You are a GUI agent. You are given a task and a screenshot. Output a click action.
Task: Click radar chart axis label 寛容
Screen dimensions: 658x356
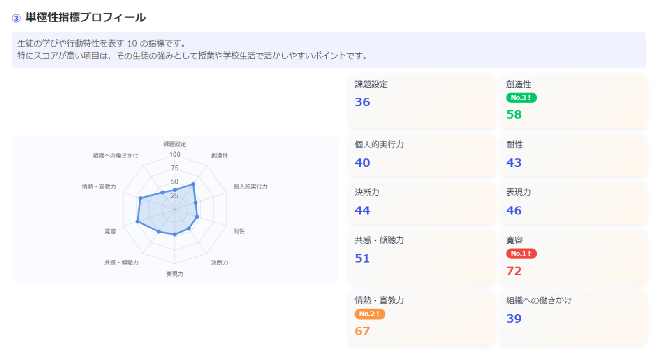[x=110, y=231]
